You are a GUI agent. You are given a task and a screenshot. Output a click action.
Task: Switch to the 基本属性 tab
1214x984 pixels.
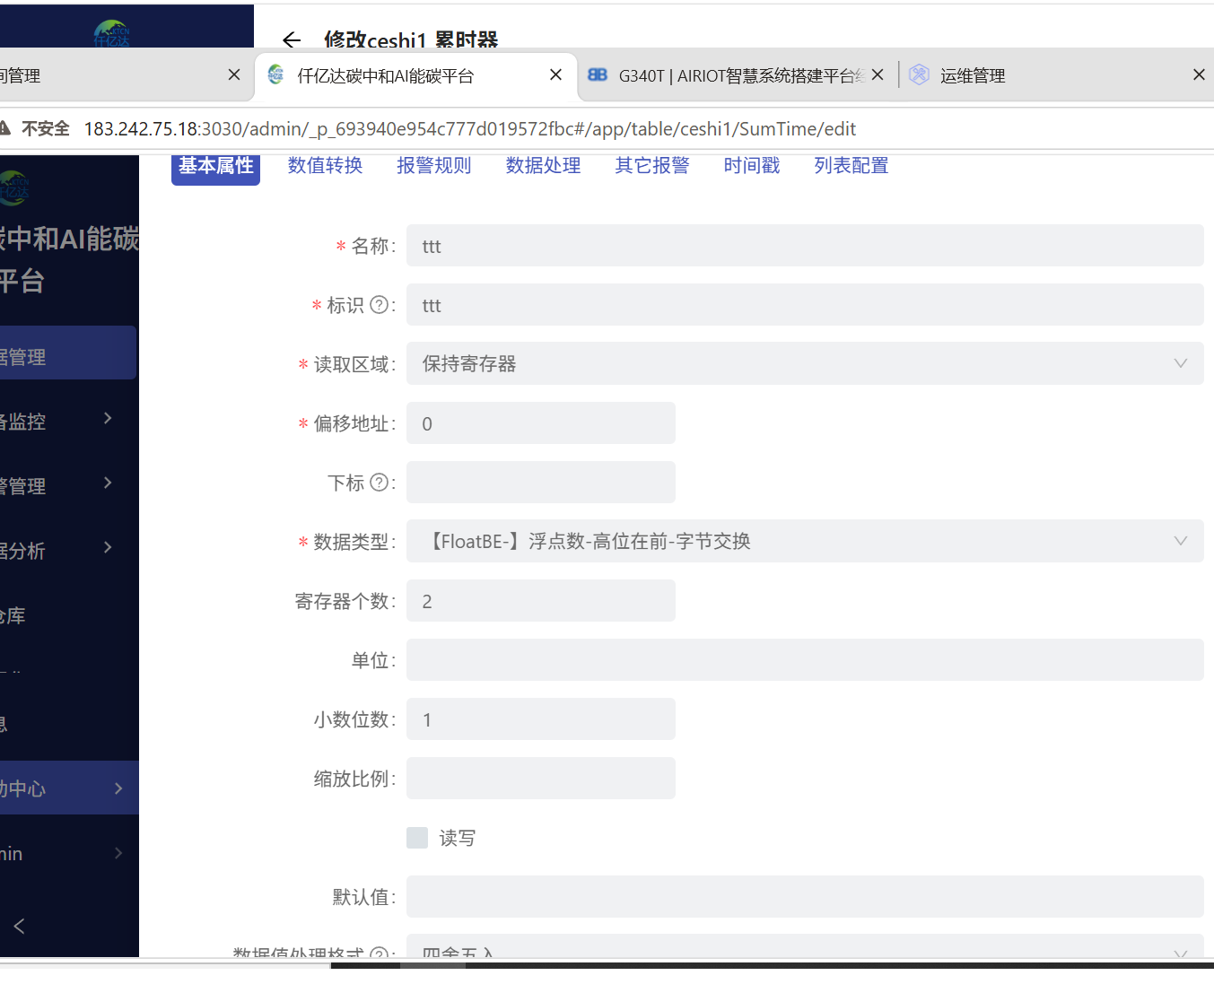click(x=215, y=167)
